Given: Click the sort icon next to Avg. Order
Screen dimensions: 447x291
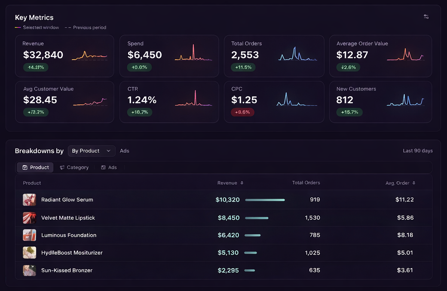Looking at the screenshot, I should [414, 183].
